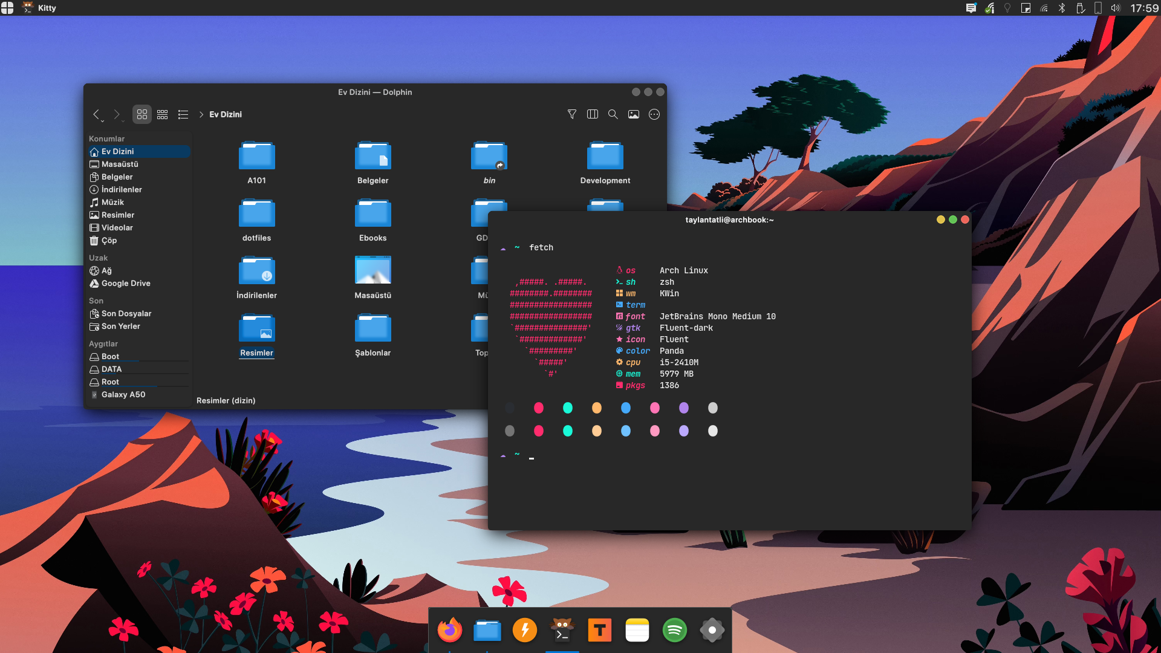Open Müzik in the Places sidebar

tap(139, 203)
